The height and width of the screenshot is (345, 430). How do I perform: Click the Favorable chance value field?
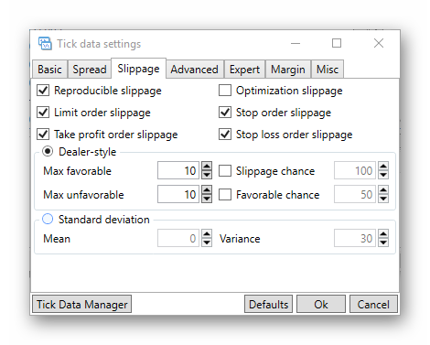[x=355, y=194]
